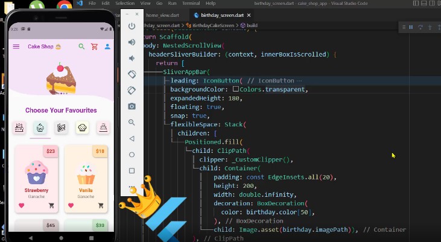Click the Colors.transparent color swatch
441x242 pixels.
tap(236, 89)
